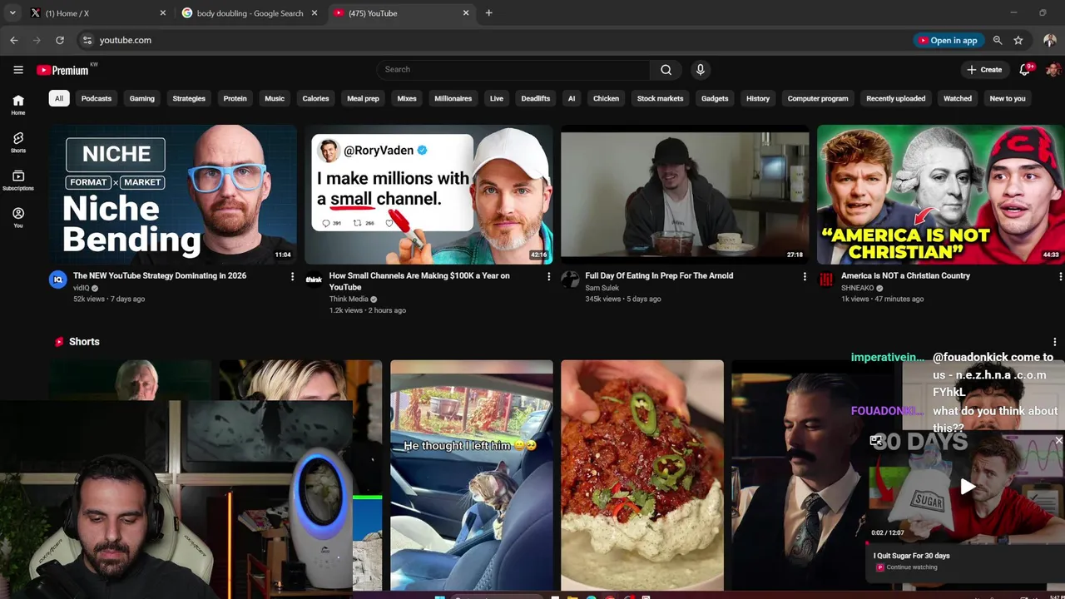Open Subscriptions from the sidebar

(x=18, y=181)
